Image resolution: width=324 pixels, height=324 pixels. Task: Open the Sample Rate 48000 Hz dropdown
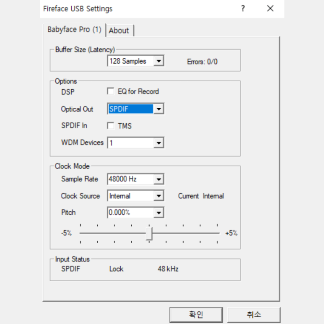(x=135, y=179)
